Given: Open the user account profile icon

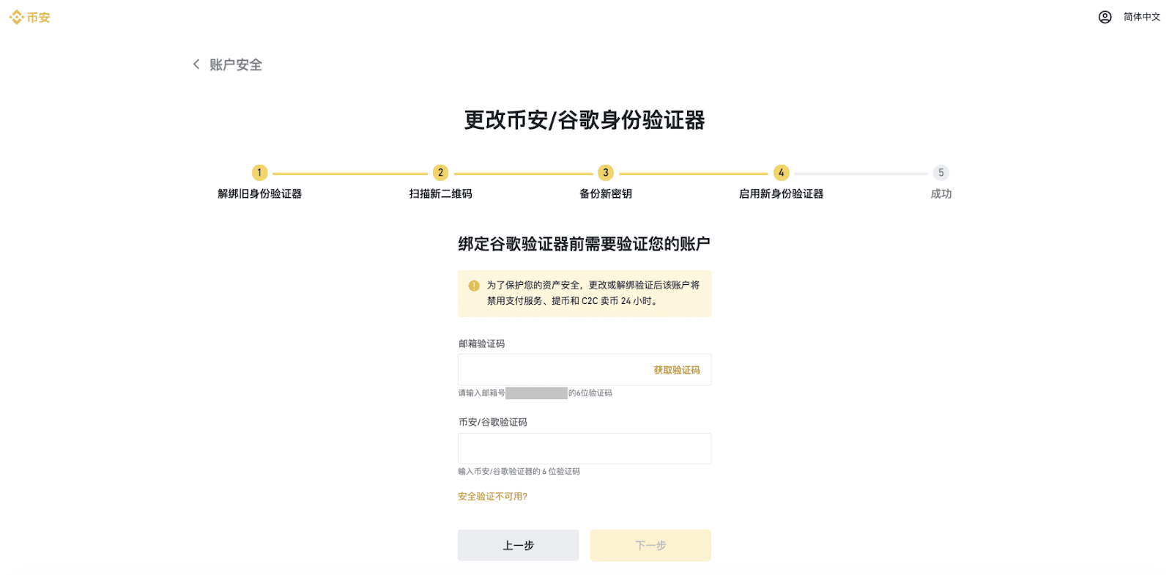Looking at the screenshot, I should tap(1105, 17).
